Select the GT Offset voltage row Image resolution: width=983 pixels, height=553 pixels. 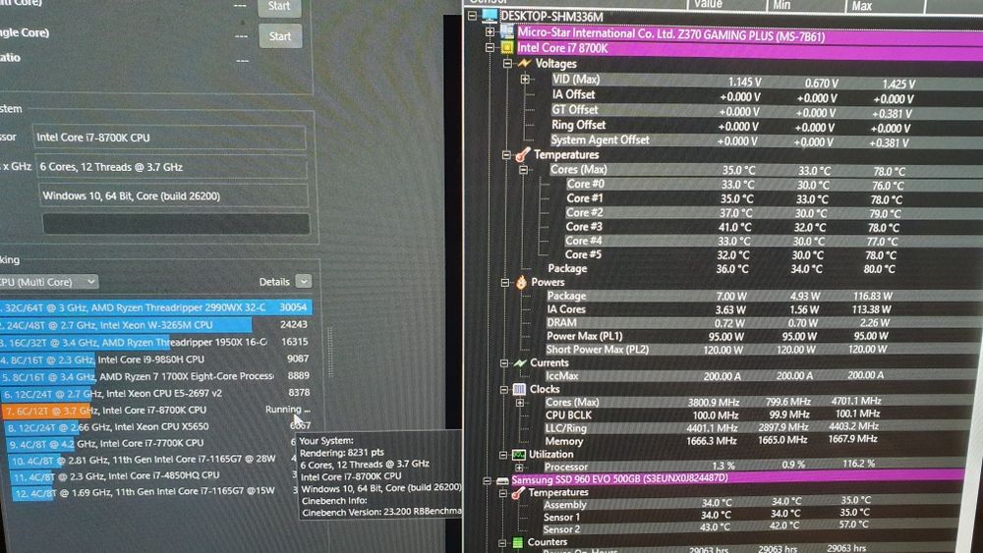tap(764, 111)
